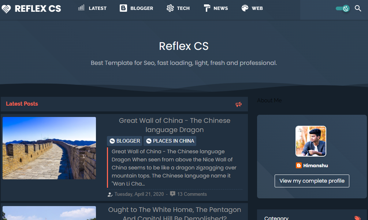
Task: Open the White Home Pentagon post title
Action: click(x=175, y=213)
